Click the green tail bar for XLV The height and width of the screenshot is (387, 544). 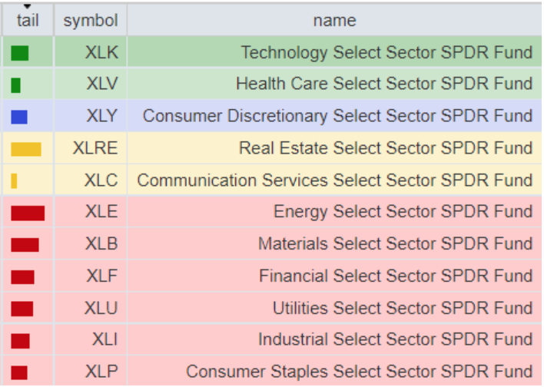point(16,84)
